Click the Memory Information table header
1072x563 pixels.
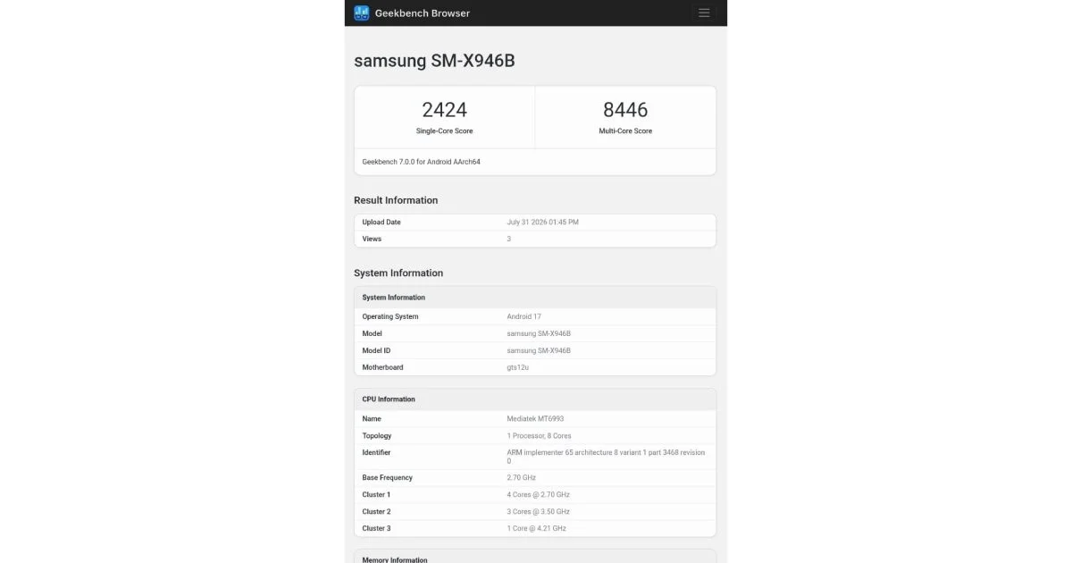click(x=535, y=558)
